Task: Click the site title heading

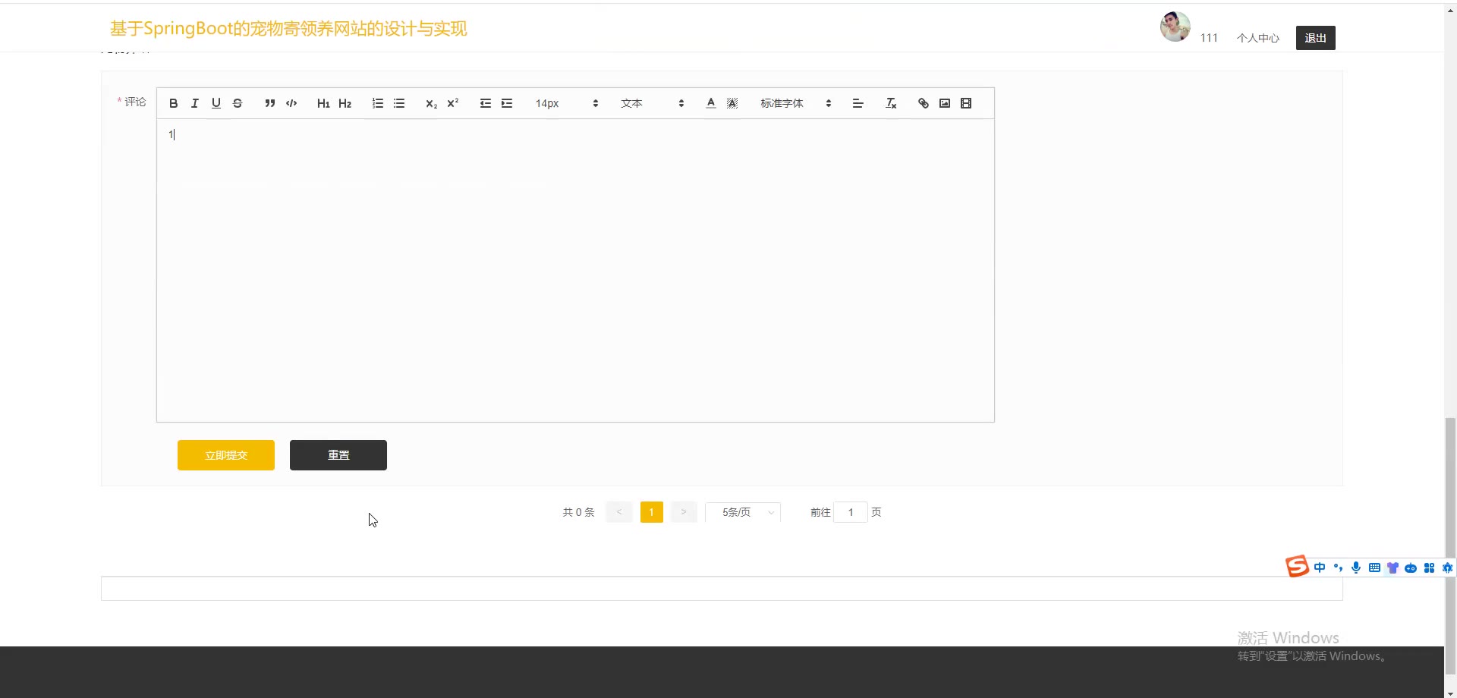Action: tap(288, 29)
